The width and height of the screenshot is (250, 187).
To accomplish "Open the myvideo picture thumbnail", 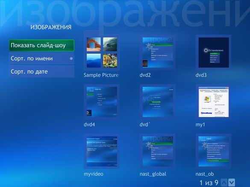I will [102, 151].
